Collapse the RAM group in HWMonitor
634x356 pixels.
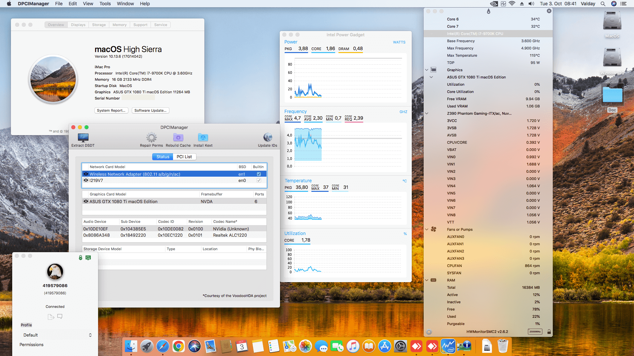coord(427,280)
